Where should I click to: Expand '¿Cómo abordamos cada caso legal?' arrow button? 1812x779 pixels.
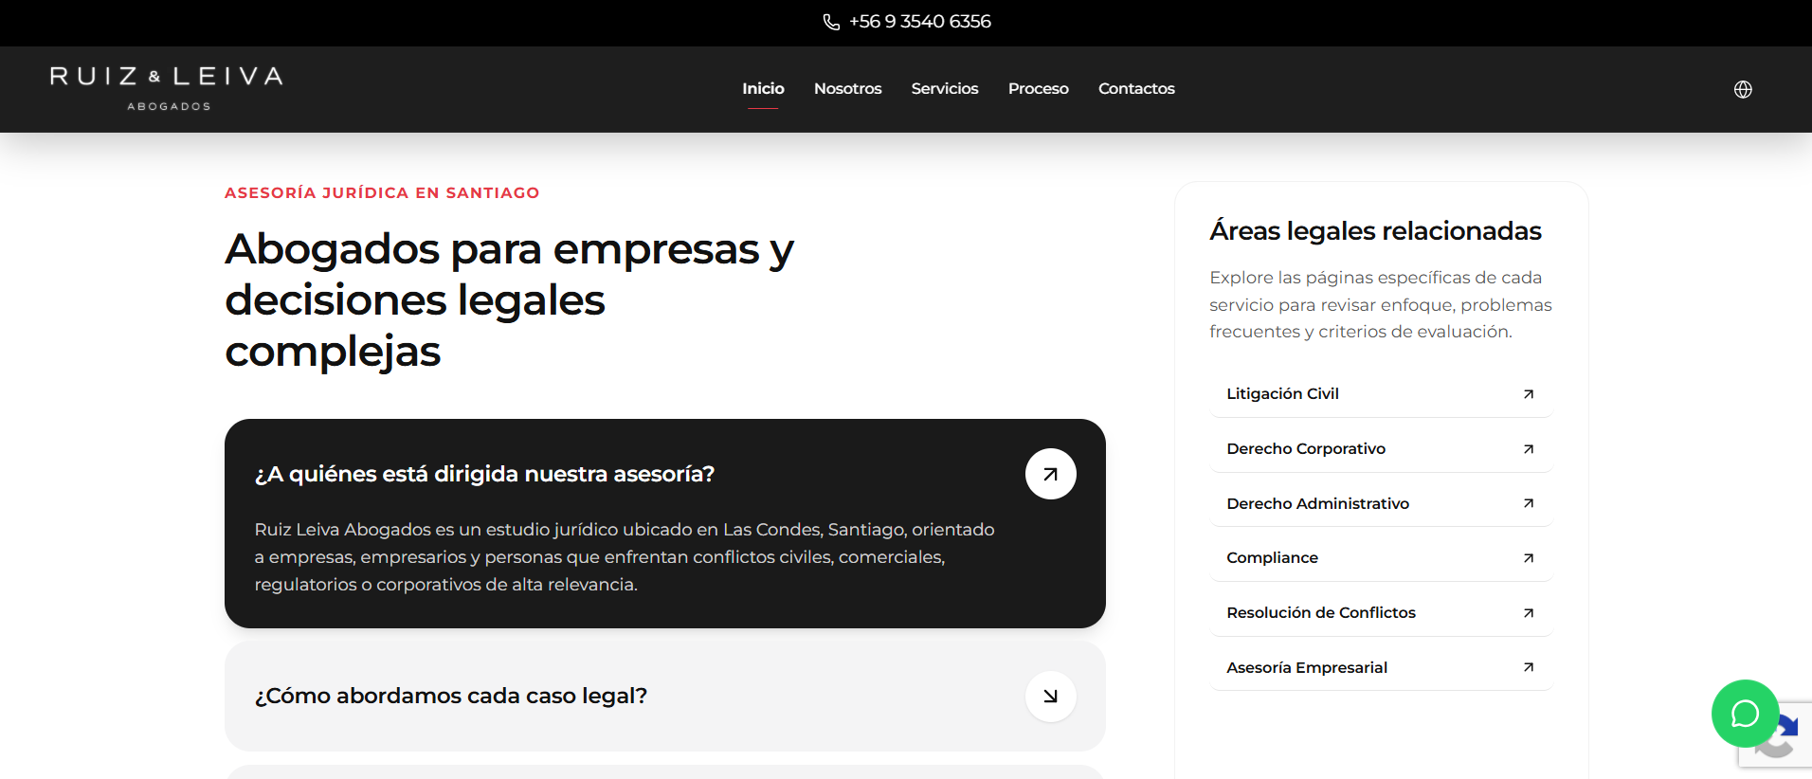tap(1050, 697)
